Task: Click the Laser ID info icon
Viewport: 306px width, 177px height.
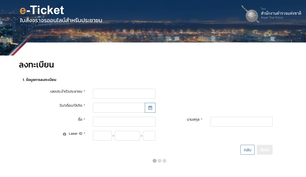Action: click(x=65, y=134)
